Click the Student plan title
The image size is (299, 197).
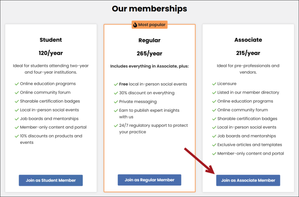point(51,40)
